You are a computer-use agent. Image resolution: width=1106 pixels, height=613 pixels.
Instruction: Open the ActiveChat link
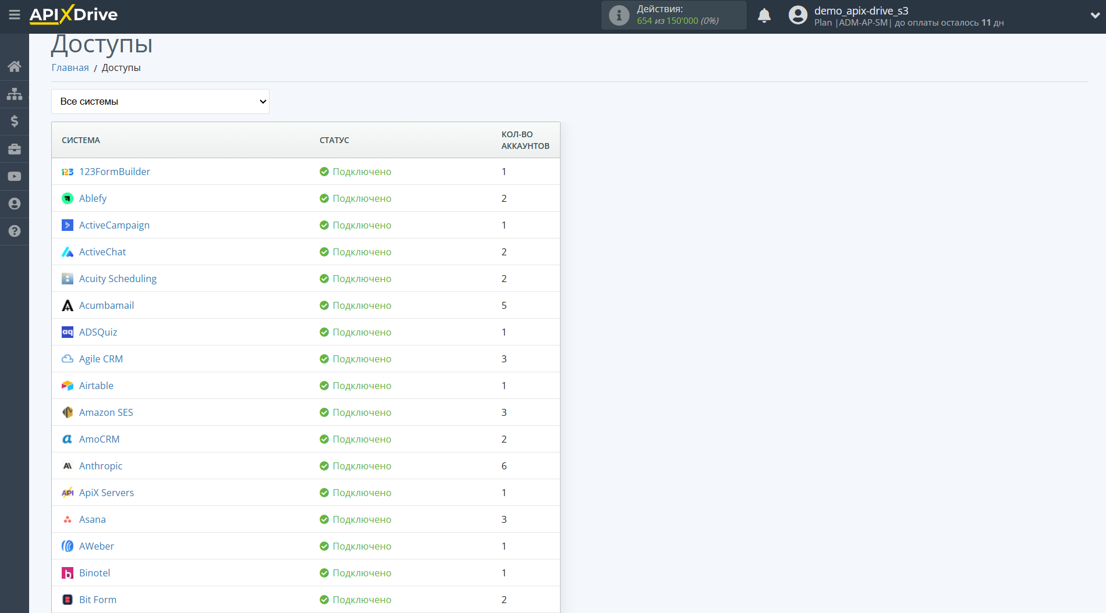click(102, 252)
